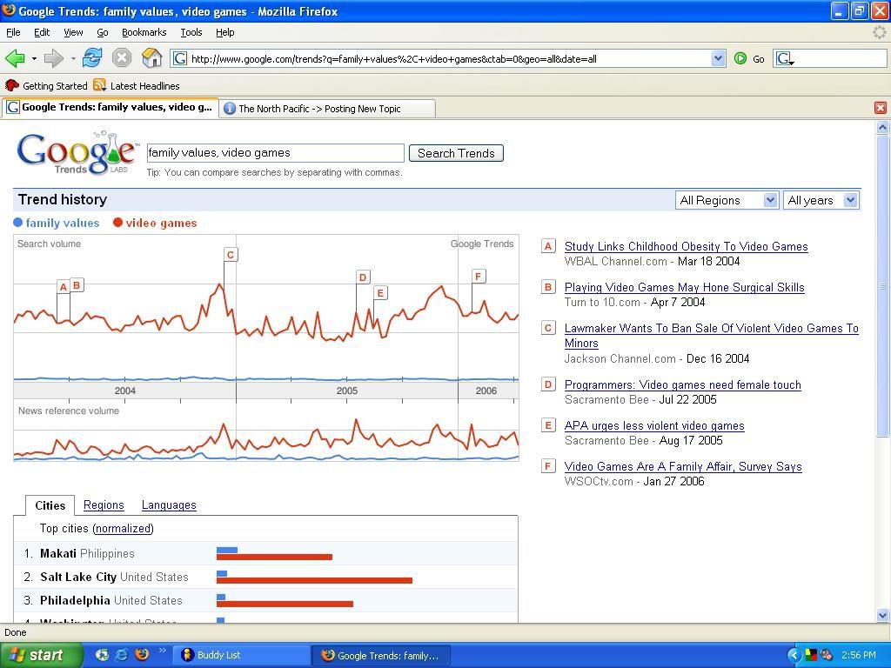Click the B icon beside surgical skills headline
Viewport: 891px width, 668px height.
coord(548,287)
